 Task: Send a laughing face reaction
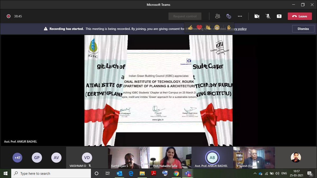pyautogui.click(x=217, y=27)
